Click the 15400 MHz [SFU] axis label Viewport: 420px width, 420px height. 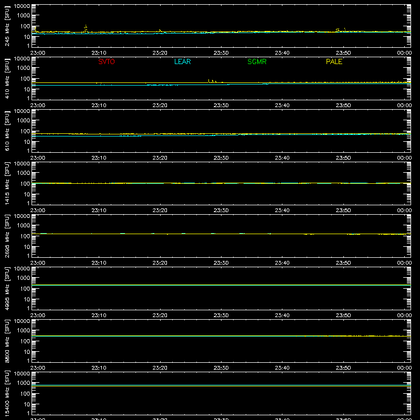tap(7, 393)
